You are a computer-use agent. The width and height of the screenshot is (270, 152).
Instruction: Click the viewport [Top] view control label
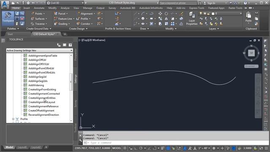[85, 40]
